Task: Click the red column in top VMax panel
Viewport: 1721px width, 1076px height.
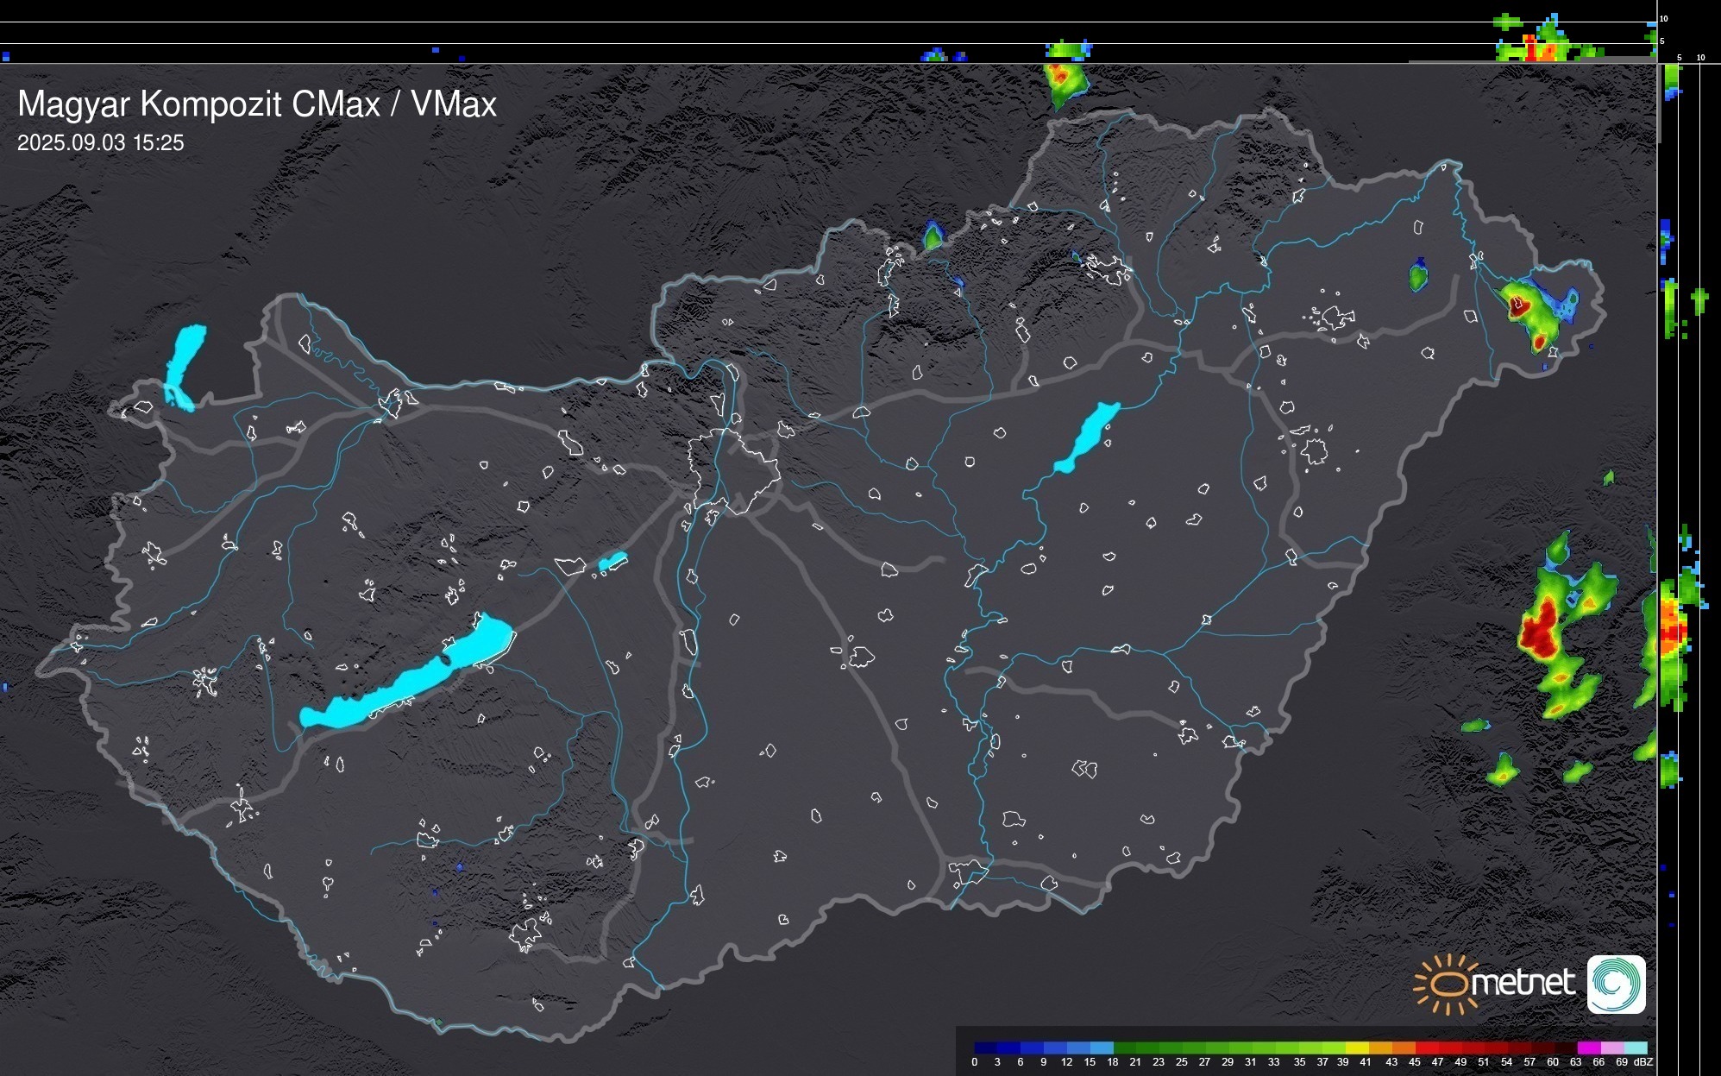Action: (1530, 49)
